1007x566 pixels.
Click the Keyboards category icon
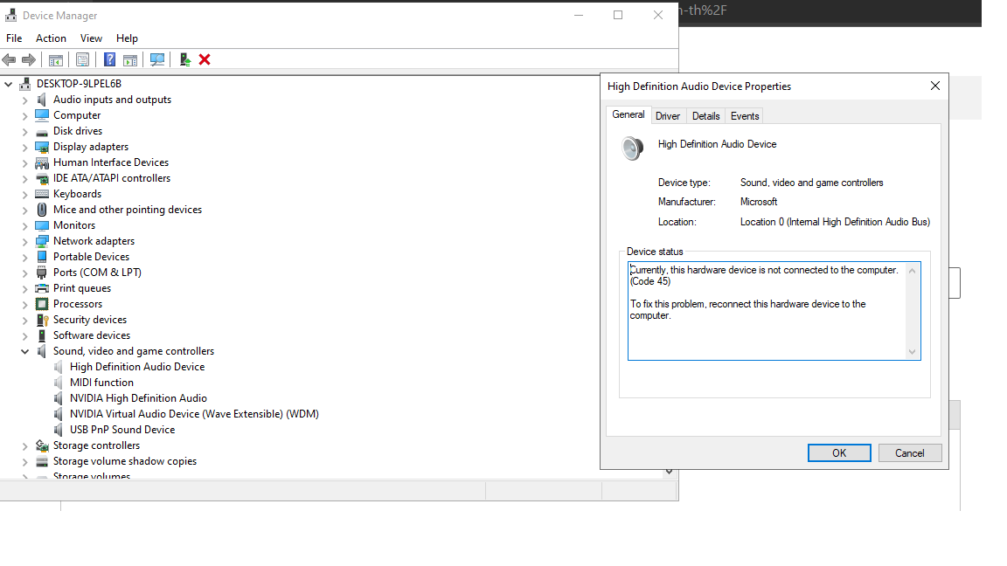point(42,194)
